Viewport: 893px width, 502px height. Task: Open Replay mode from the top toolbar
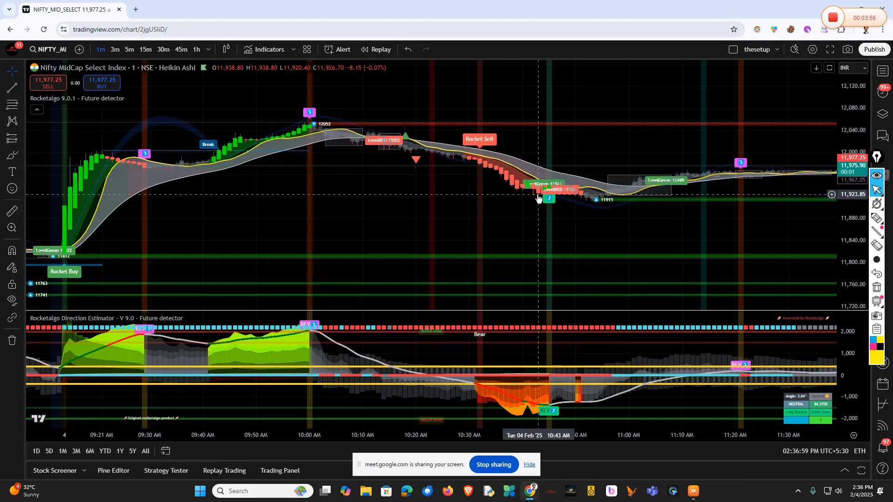[376, 49]
